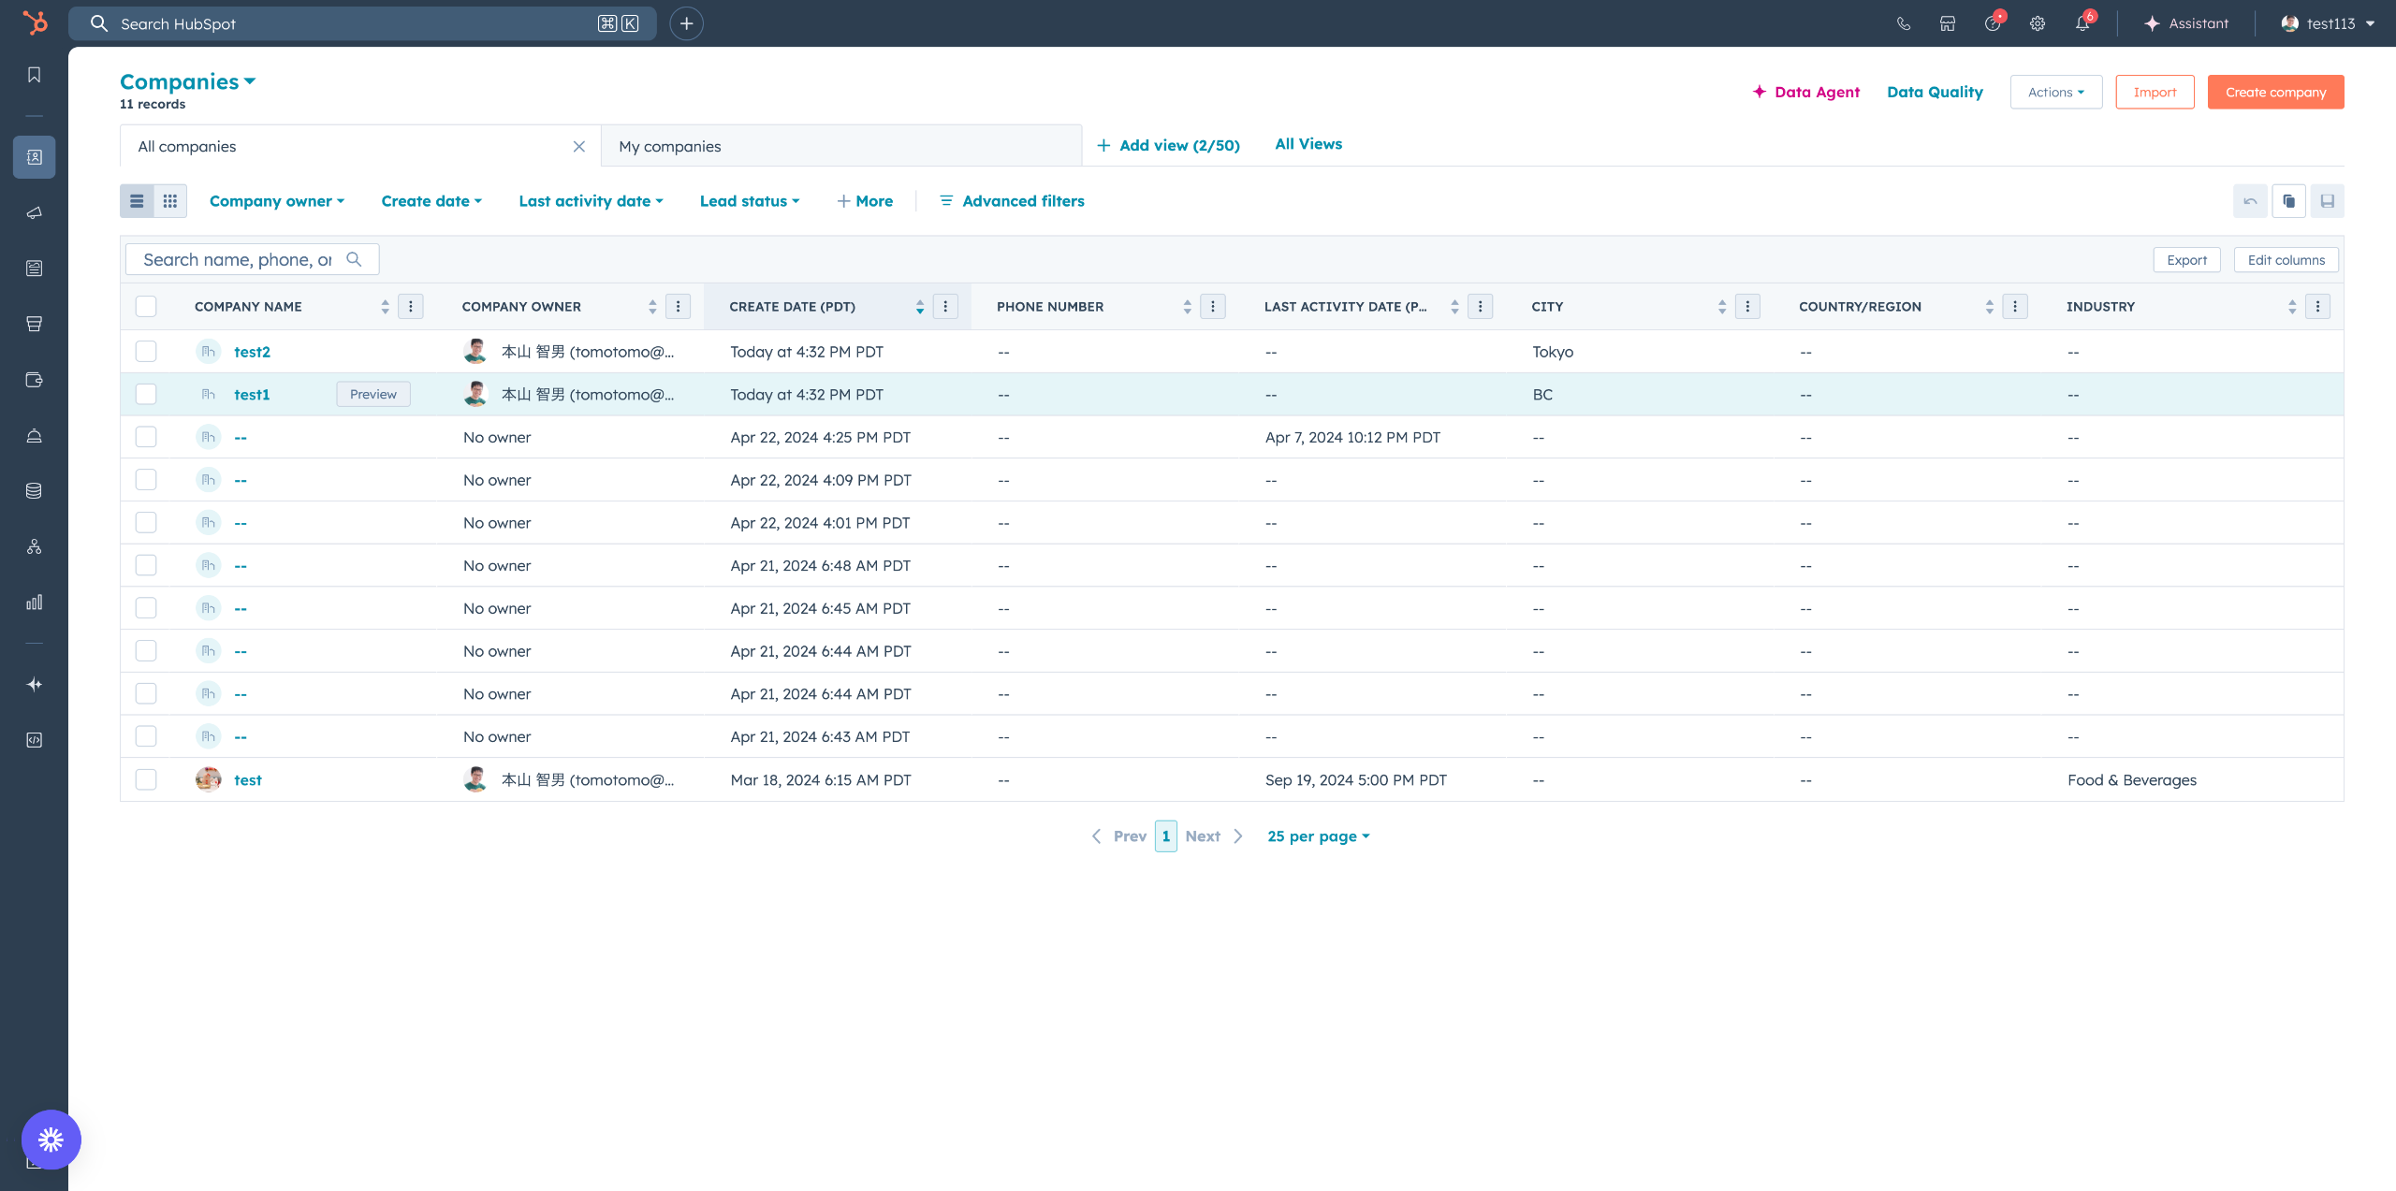The image size is (2396, 1191).
Task: Open the Actions menu
Action: [2055, 92]
